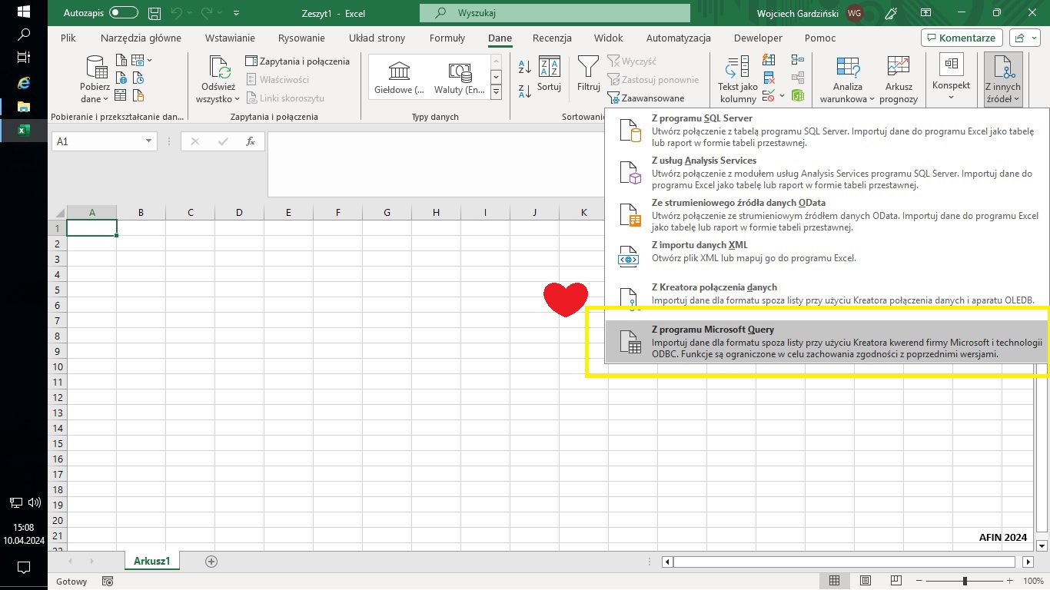Open the Name Box dropdown
Viewport: 1050px width, 590px height.
click(149, 141)
